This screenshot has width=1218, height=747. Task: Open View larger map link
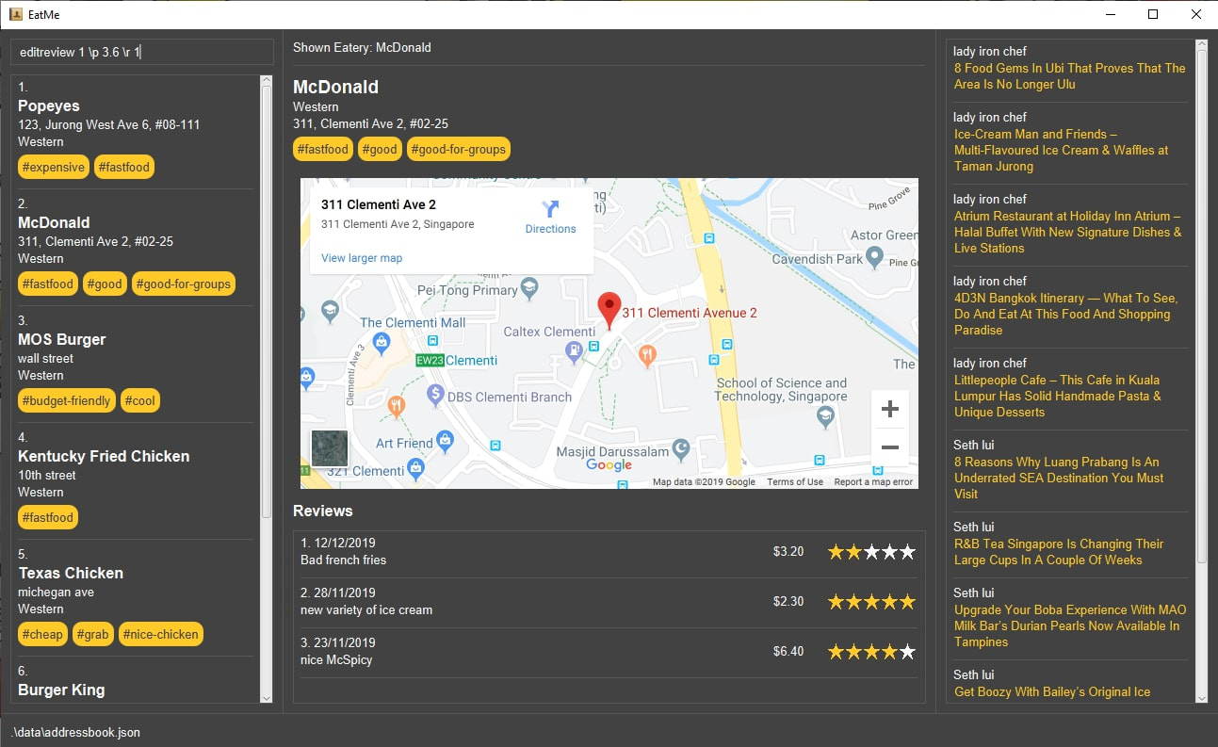[x=362, y=258]
